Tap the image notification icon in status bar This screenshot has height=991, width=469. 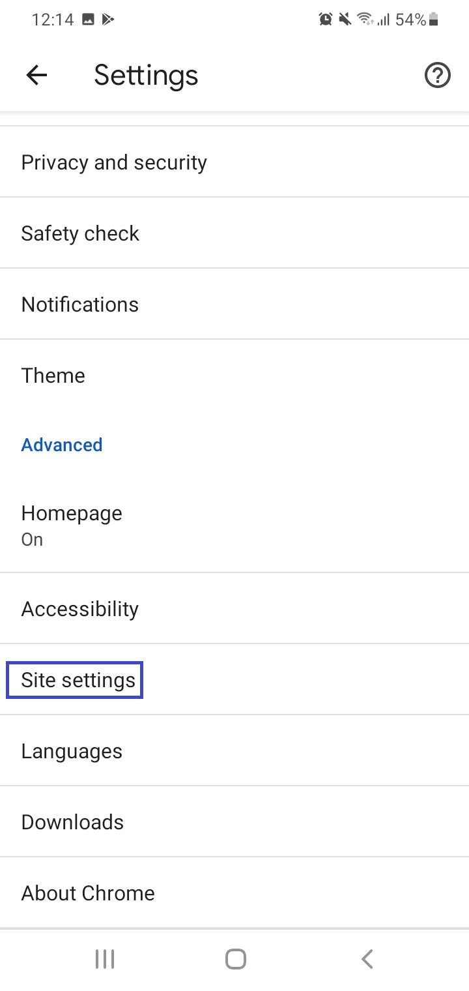88,20
